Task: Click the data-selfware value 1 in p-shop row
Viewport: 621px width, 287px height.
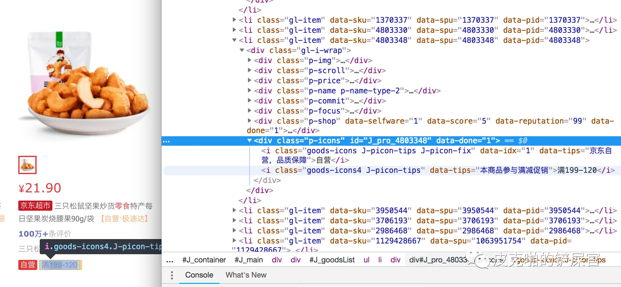Action: click(x=416, y=121)
